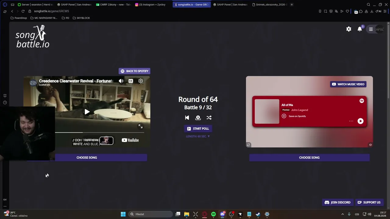Click the CCR channel avatar in the video
390x219 pixels.
tap(33, 83)
